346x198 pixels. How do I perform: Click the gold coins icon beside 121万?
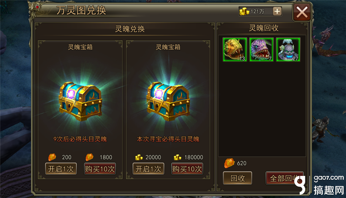pyautogui.click(x=244, y=11)
